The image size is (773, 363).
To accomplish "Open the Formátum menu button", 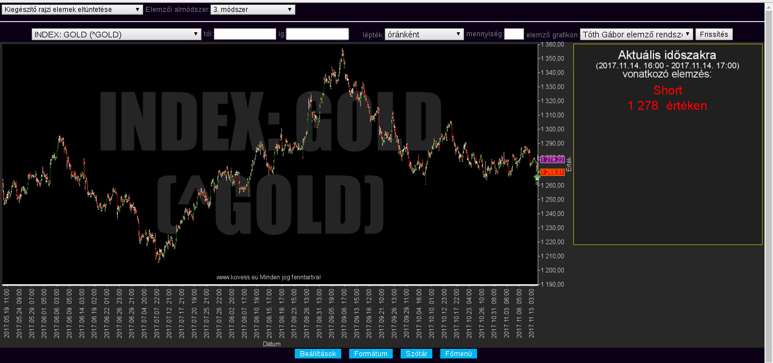I will 371,354.
